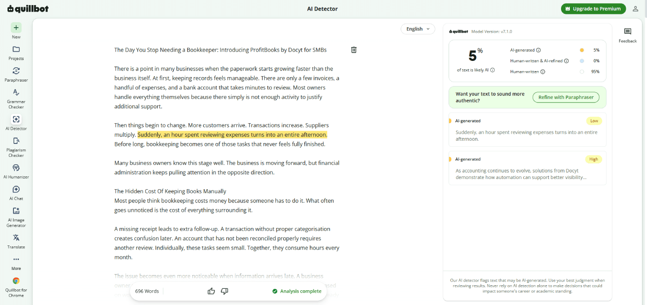This screenshot has height=305, width=647.
Task: Expand the High AI-generated result card
Action: (x=527, y=168)
